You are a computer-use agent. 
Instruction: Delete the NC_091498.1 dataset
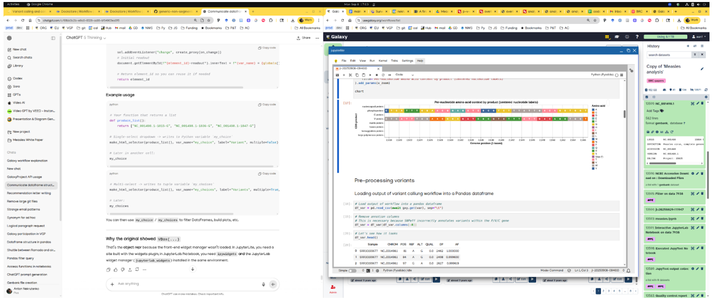click(x=702, y=103)
